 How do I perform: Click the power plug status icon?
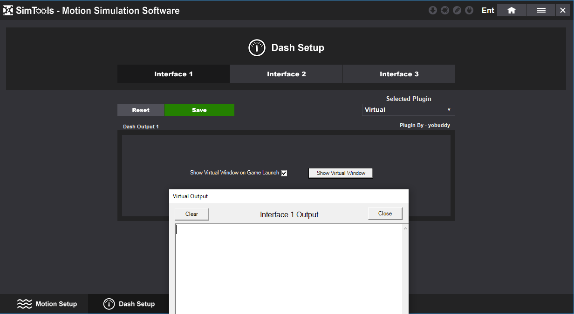[x=469, y=10]
